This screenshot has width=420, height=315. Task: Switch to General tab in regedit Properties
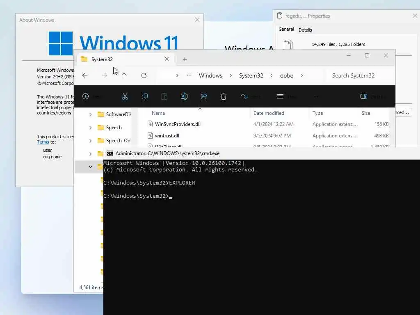click(x=286, y=29)
